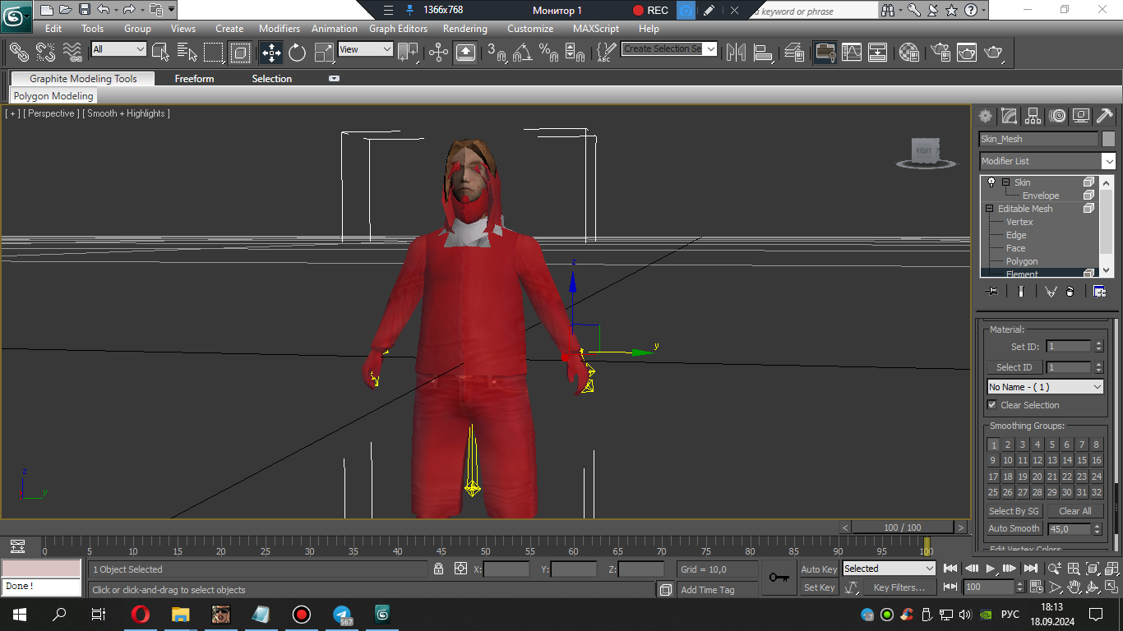Toggle the selection lock padlock icon
Image resolution: width=1123 pixels, height=631 pixels.
(439, 569)
